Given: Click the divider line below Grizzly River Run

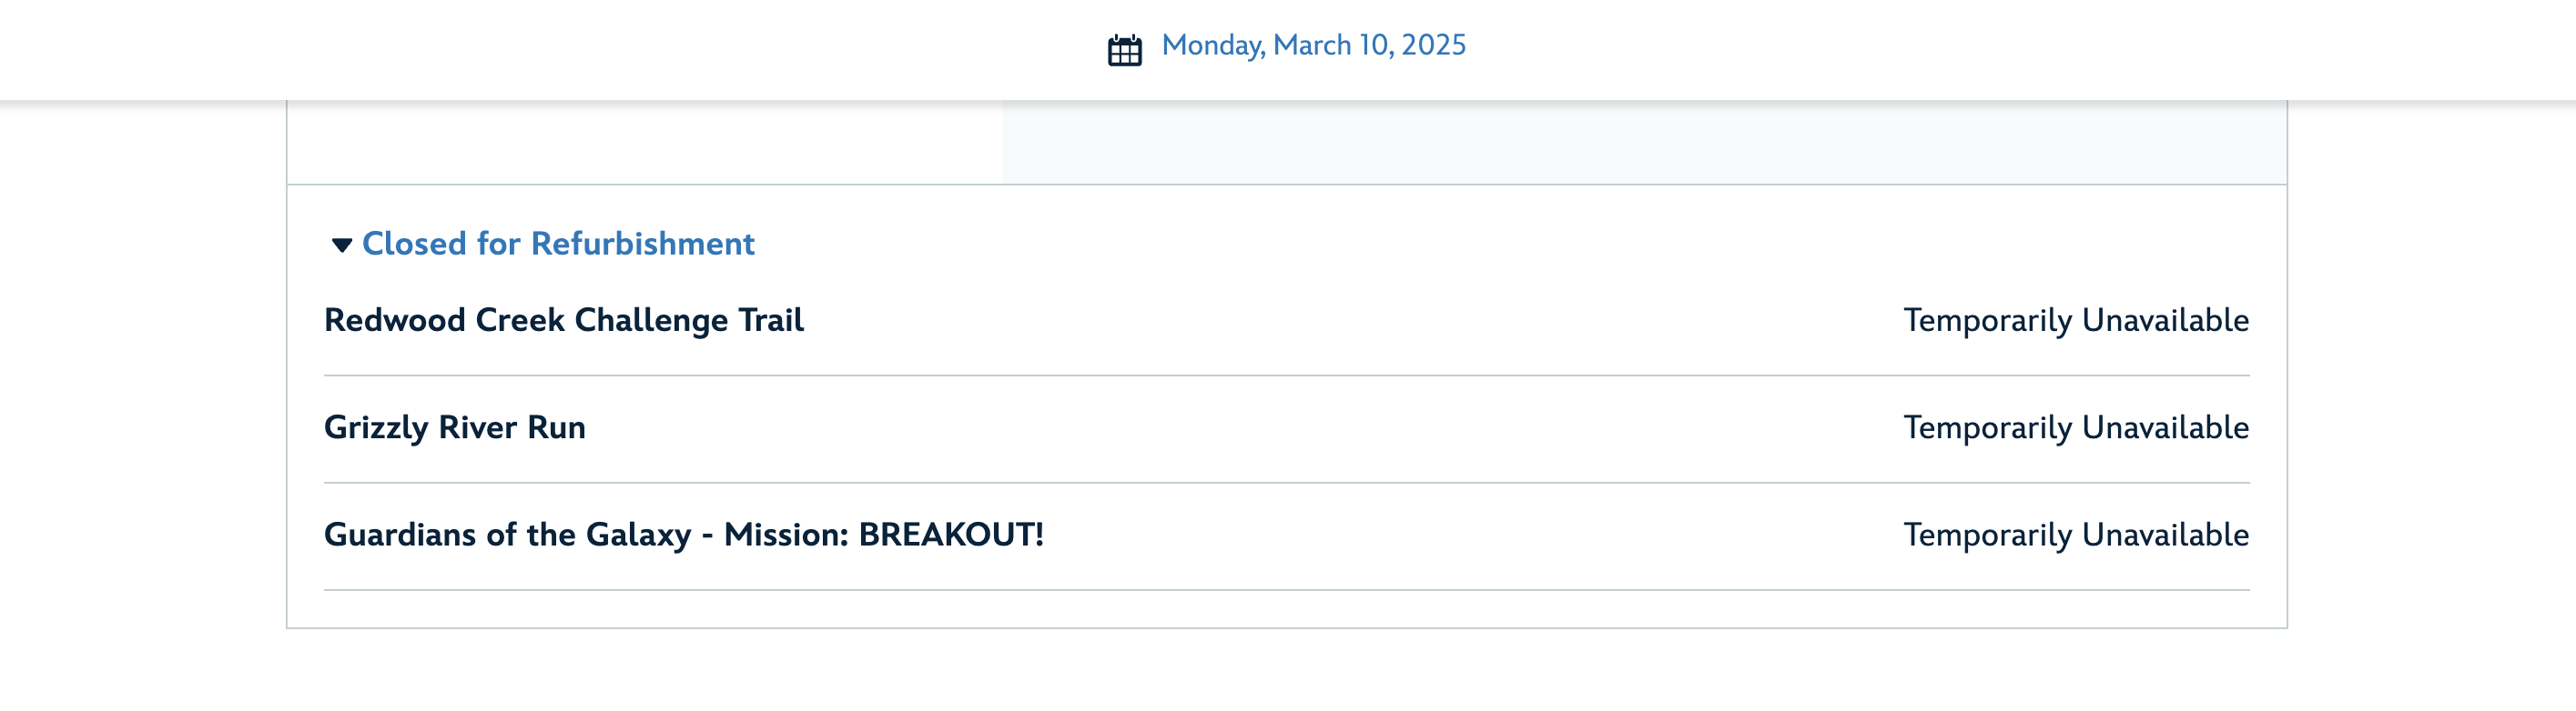Looking at the screenshot, I should [x=1286, y=482].
